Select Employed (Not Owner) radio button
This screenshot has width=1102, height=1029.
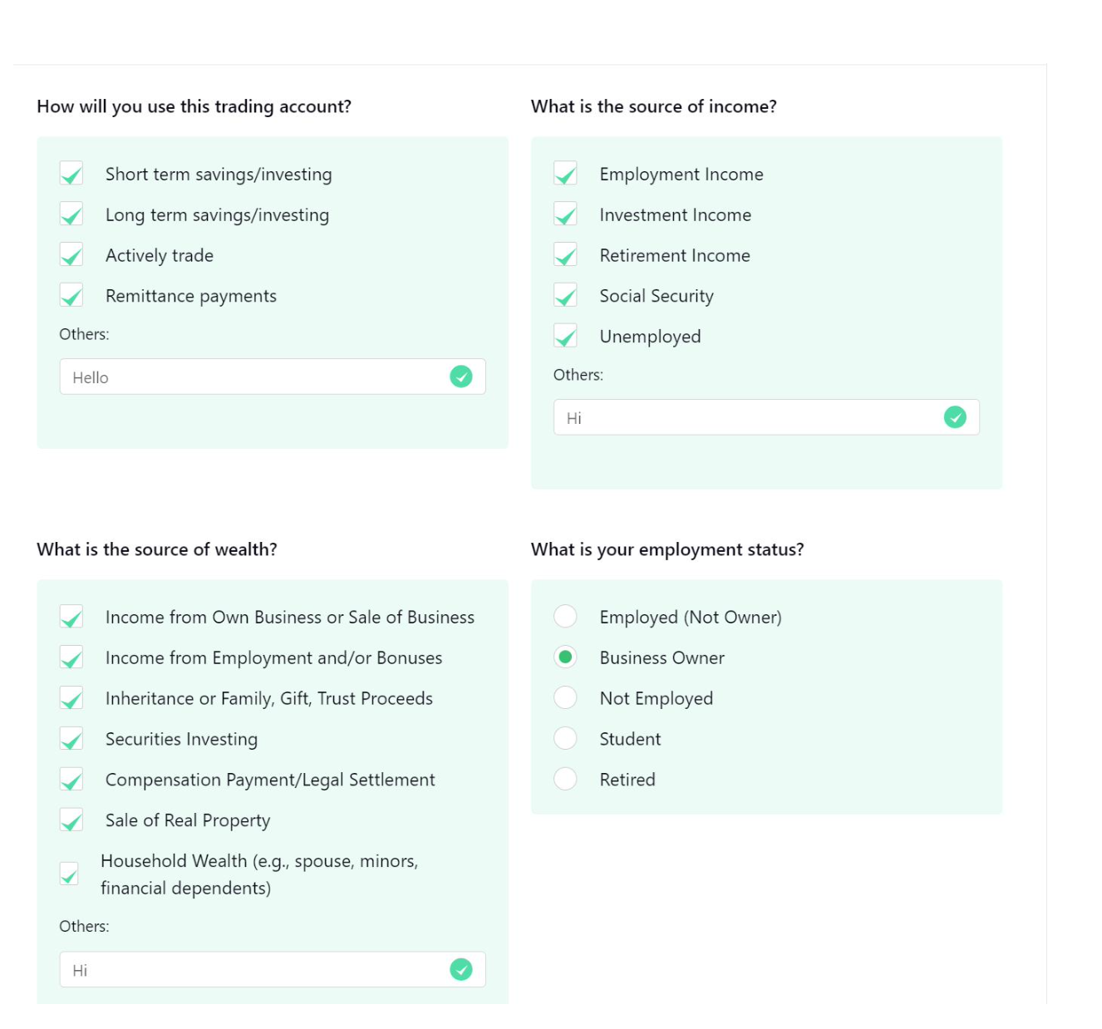click(565, 617)
